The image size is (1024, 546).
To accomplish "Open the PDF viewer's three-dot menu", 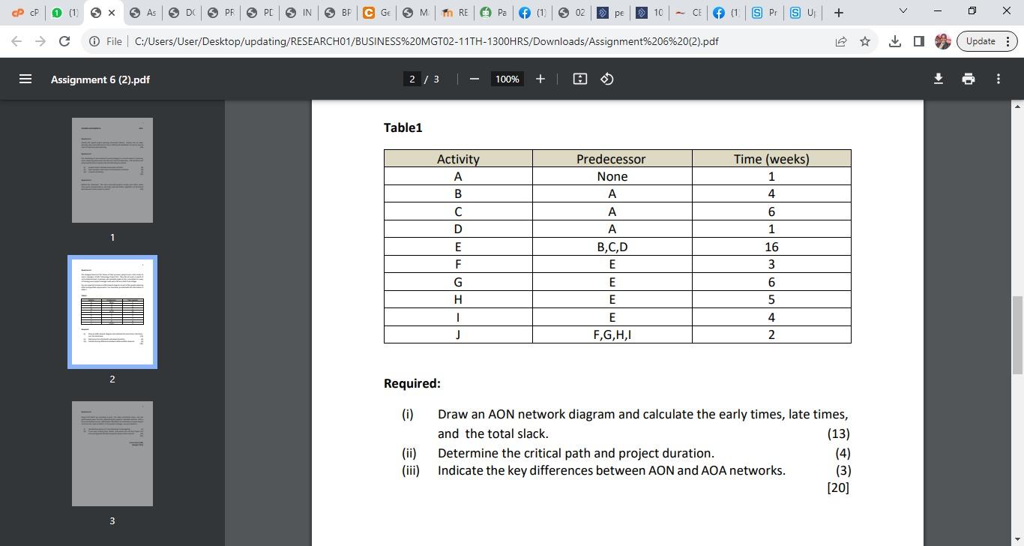I will click(999, 79).
